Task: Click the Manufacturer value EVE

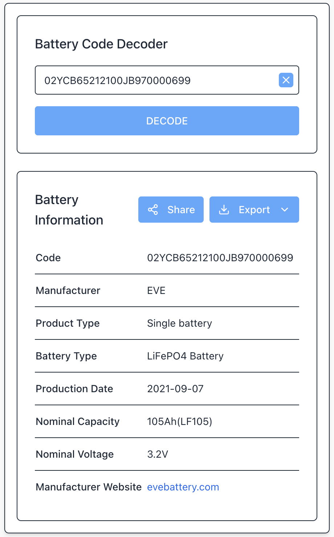Action: (x=156, y=290)
